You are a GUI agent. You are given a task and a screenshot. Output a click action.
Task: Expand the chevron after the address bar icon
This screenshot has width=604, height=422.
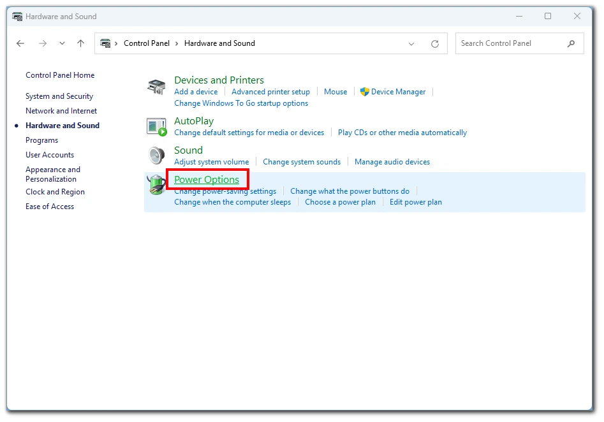[x=116, y=43]
